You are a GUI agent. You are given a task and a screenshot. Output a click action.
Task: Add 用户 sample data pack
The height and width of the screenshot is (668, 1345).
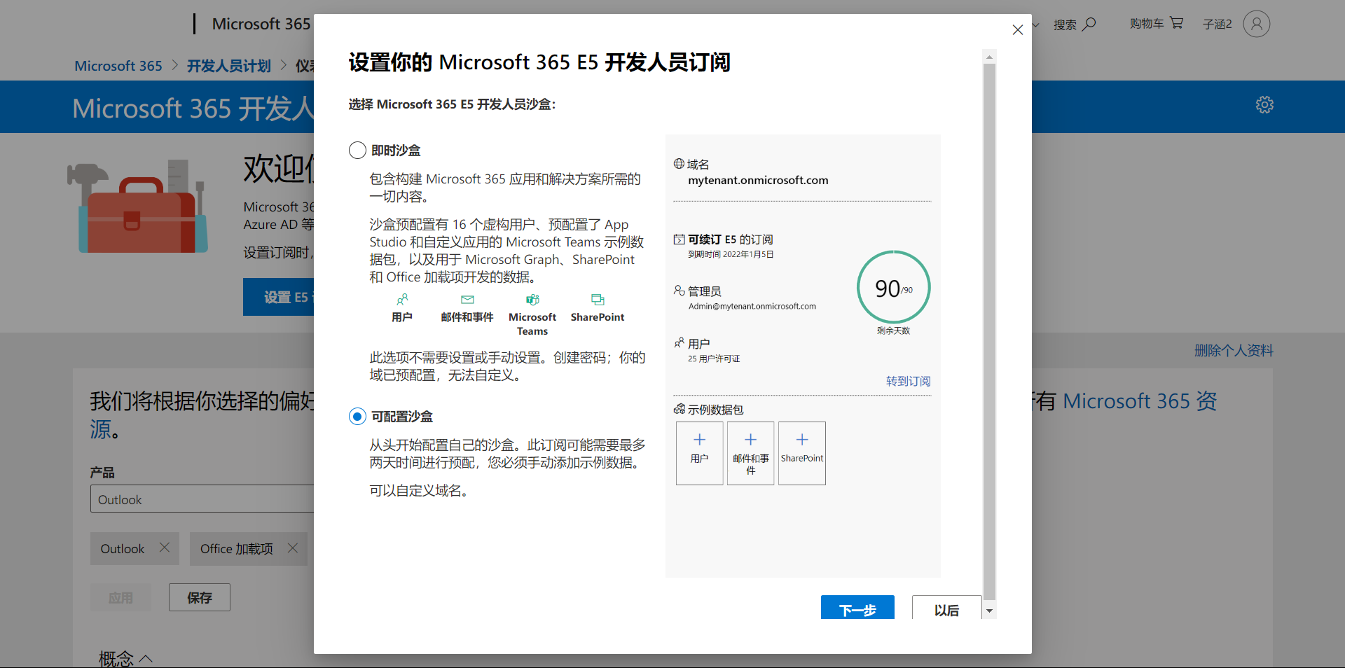click(699, 452)
